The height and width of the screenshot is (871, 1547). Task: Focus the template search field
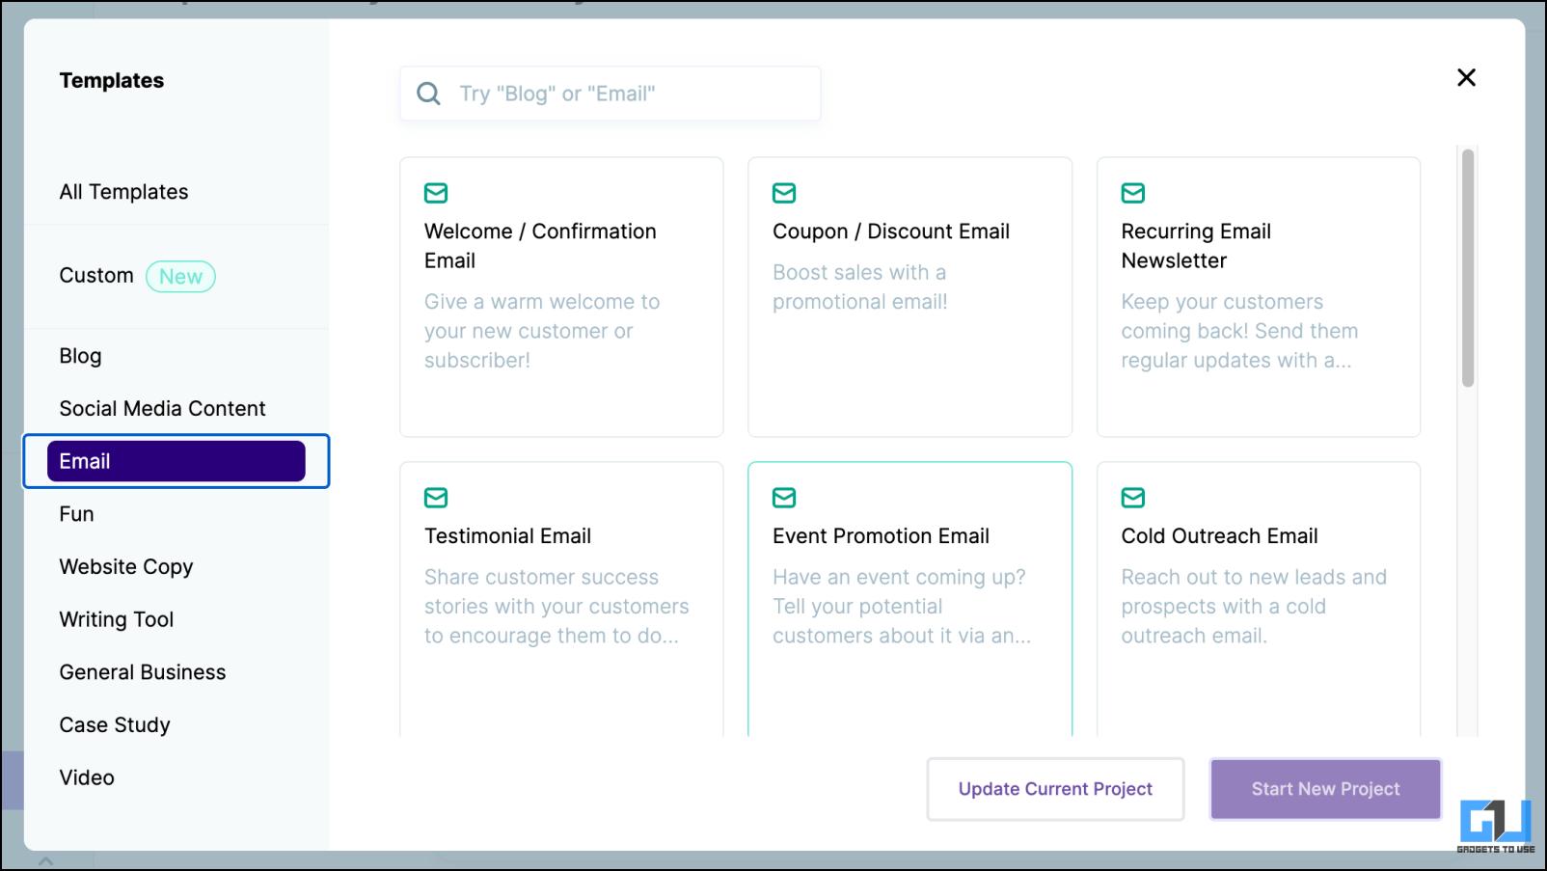611,94
